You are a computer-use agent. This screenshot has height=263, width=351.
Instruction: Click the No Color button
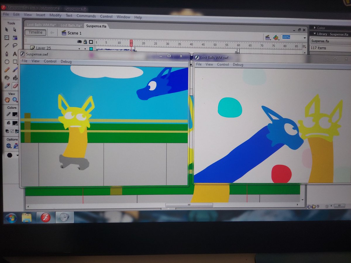pos(12,131)
